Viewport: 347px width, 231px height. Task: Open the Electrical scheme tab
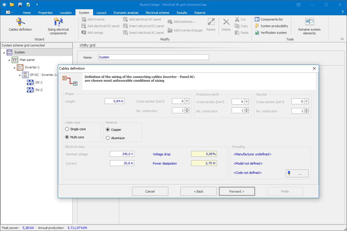coord(158,12)
